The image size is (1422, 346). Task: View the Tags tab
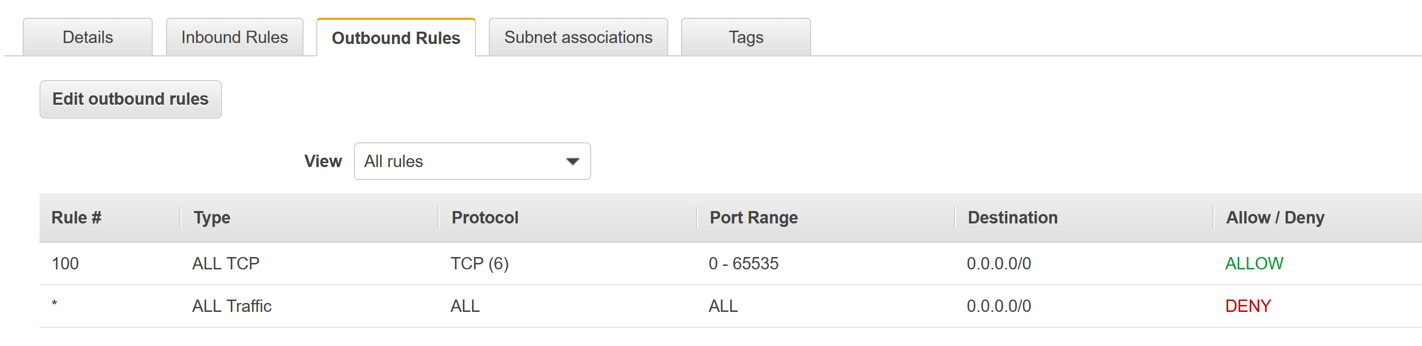click(x=745, y=37)
